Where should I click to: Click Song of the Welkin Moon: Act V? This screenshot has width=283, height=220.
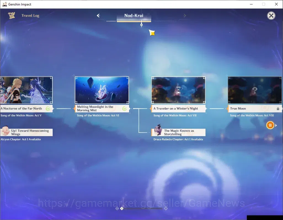(21, 116)
